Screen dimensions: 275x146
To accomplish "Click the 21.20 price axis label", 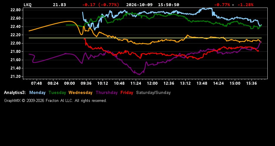I will 16,77.
